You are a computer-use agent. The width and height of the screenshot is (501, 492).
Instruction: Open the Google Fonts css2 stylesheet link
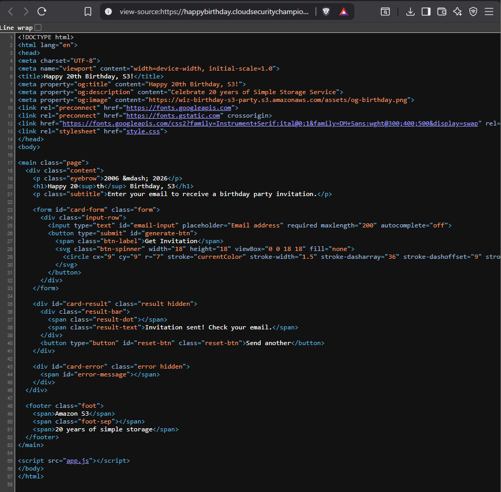click(270, 123)
